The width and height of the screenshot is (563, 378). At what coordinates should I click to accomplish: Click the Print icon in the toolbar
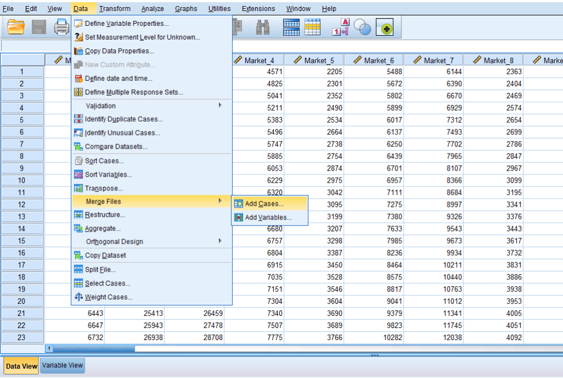(x=62, y=26)
